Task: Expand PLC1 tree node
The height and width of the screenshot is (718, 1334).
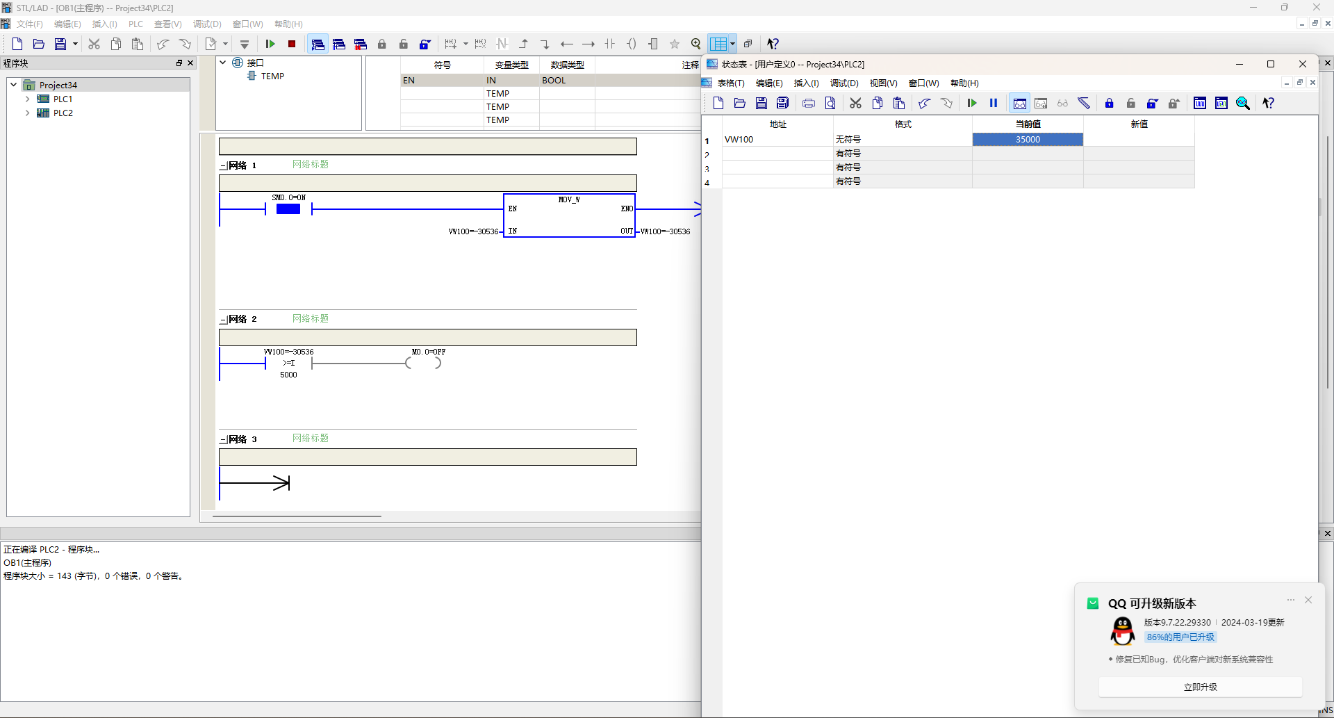Action: click(27, 99)
